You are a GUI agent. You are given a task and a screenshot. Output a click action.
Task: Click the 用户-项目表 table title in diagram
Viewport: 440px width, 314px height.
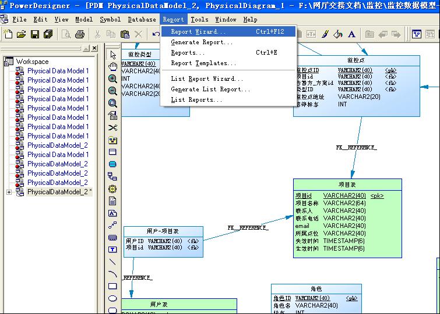pos(163,231)
